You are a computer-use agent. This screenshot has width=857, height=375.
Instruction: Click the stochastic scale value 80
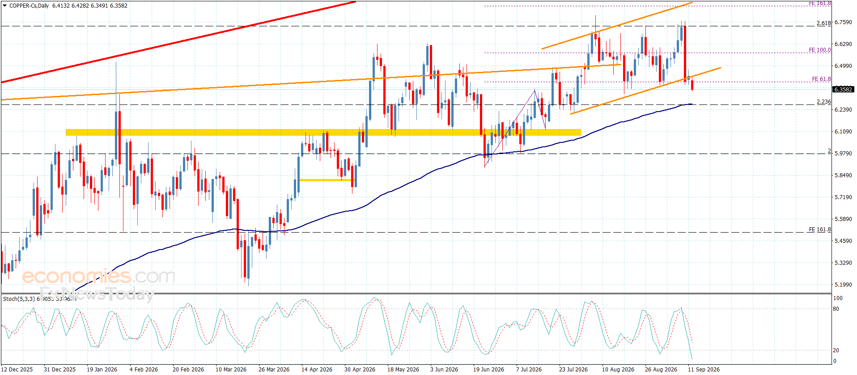pos(836,309)
